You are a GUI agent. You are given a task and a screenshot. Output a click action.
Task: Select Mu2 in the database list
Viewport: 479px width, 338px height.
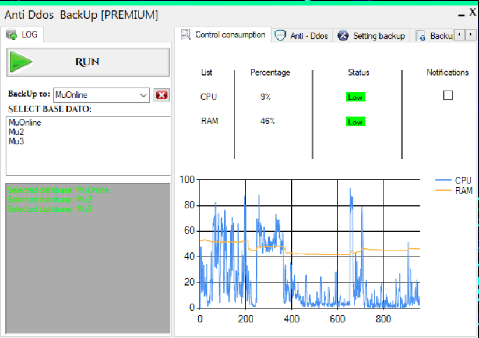click(16, 132)
